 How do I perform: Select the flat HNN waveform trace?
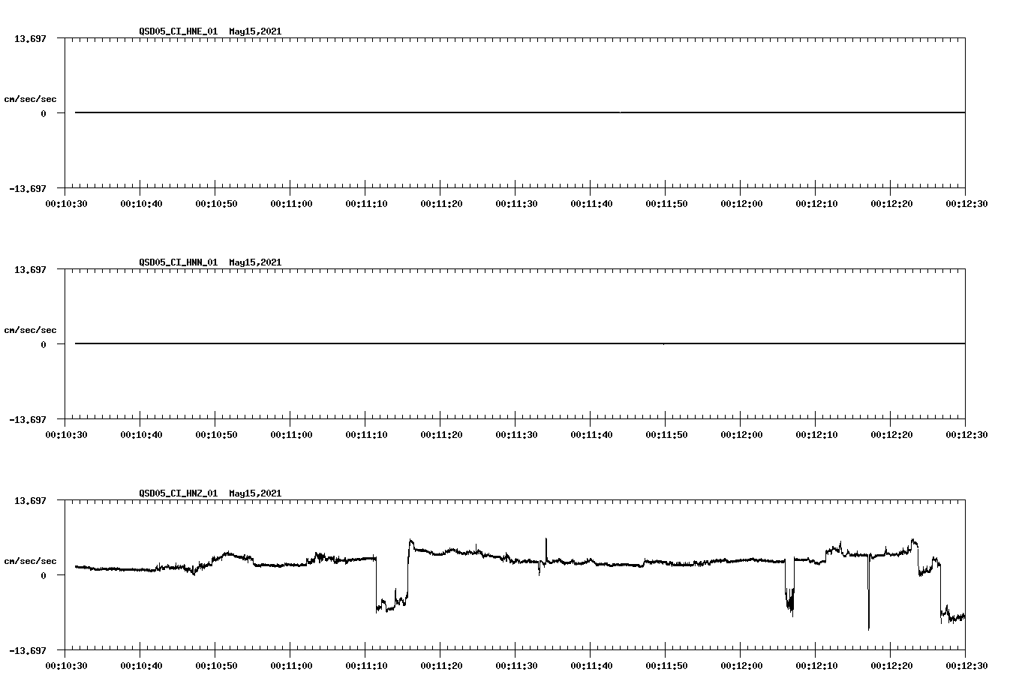pyautogui.click(x=450, y=344)
